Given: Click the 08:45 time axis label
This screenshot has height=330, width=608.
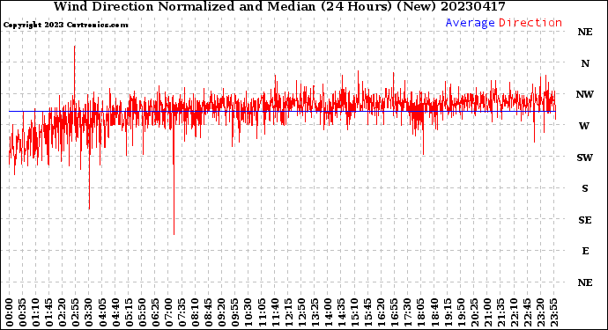Looking at the screenshot, I should tap(209, 312).
